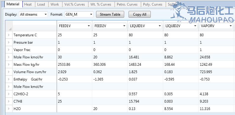Open the Vol.% Curves tab
235x115 pixels.
(x=75, y=4)
